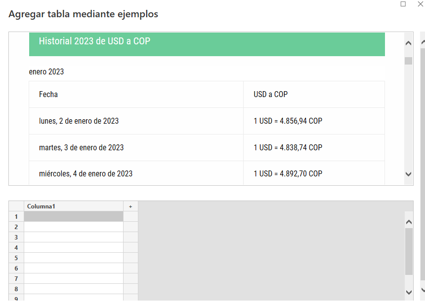This screenshot has height=304, width=425.
Task: Pick the 'martes, 3 de enero de 2023' cell
Action: [82, 148]
